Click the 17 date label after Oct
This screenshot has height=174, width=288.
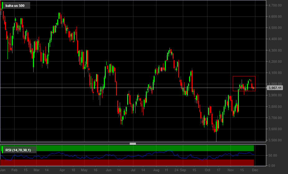(x=219, y=170)
